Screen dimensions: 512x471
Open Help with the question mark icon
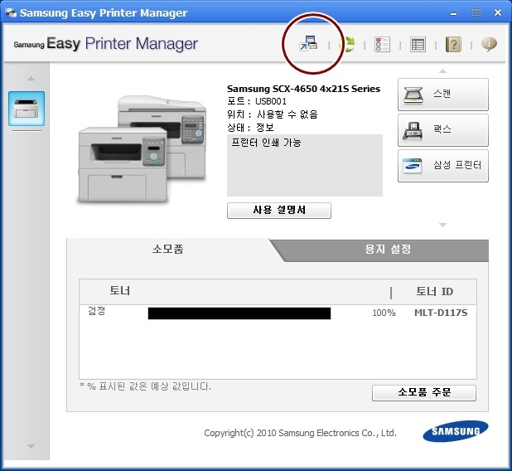(453, 44)
